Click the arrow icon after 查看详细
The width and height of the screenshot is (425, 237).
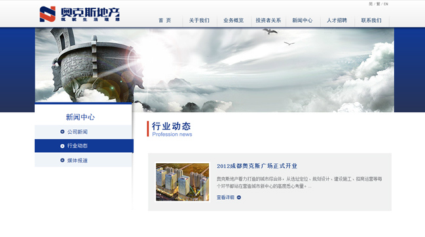tap(239, 198)
